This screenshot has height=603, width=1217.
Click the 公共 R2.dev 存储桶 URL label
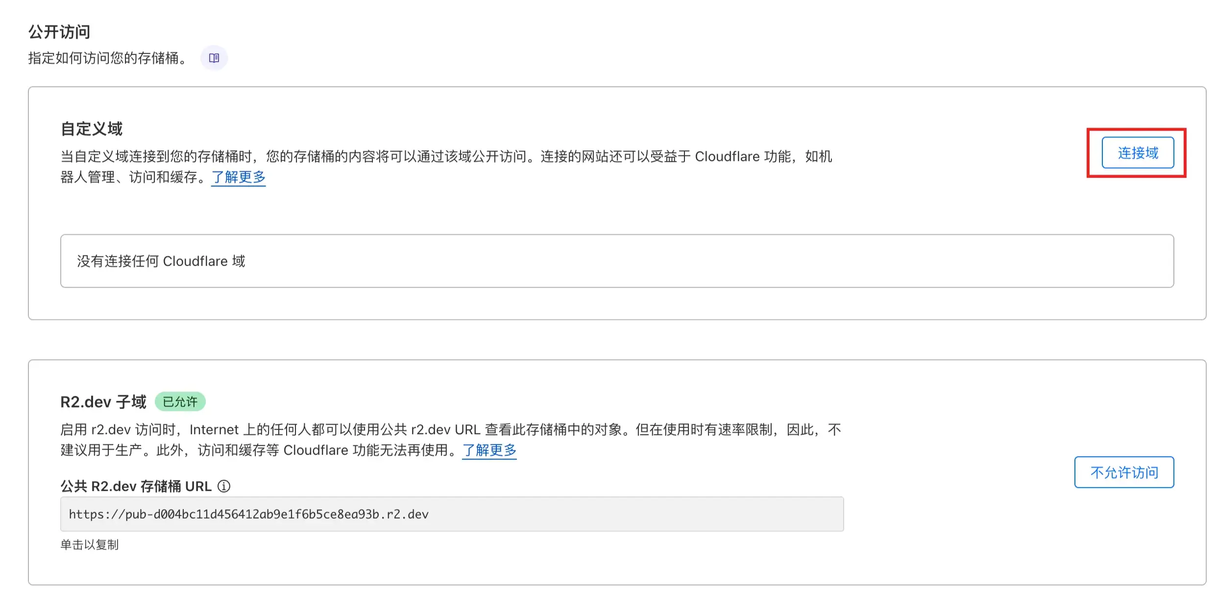tap(136, 486)
